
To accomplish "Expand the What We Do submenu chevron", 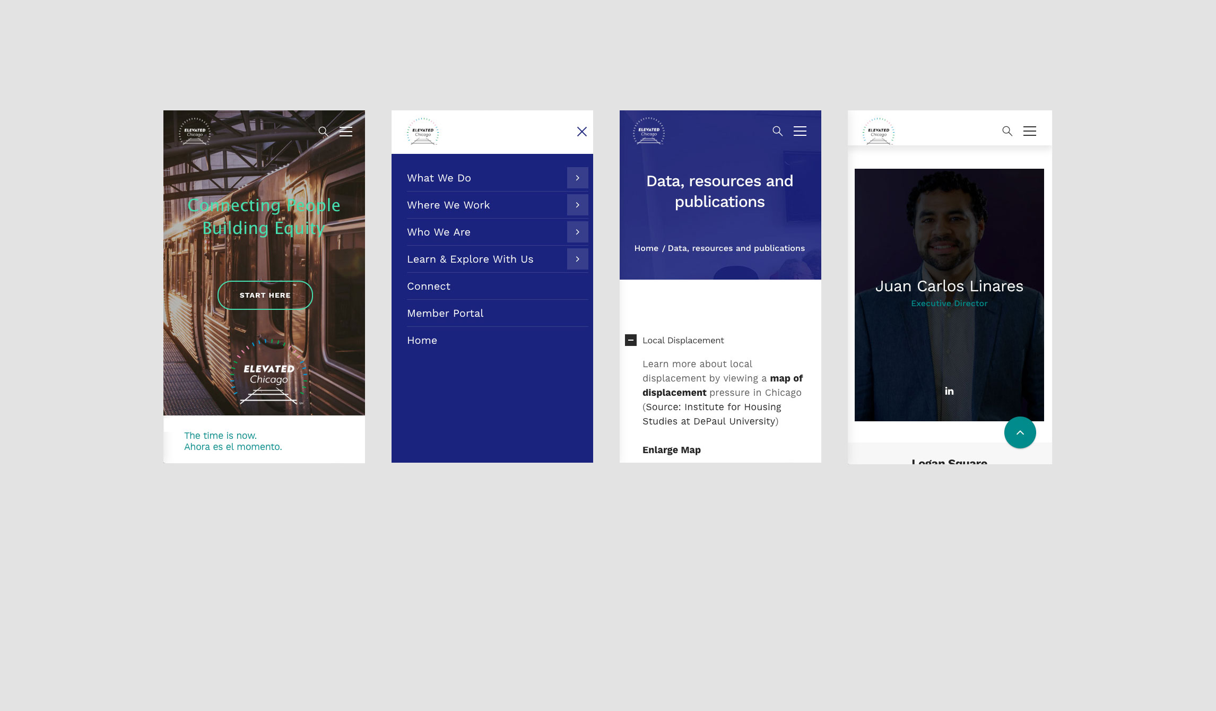I will click(578, 178).
